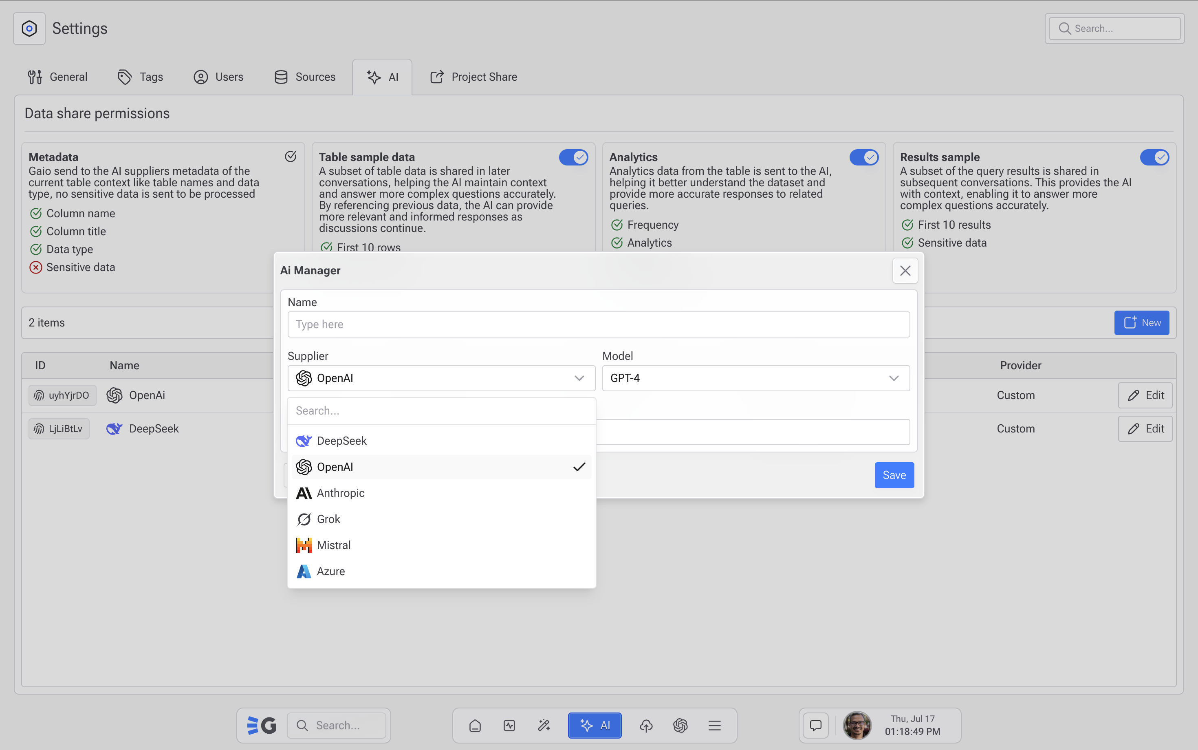Click the Name input field

tap(598, 324)
